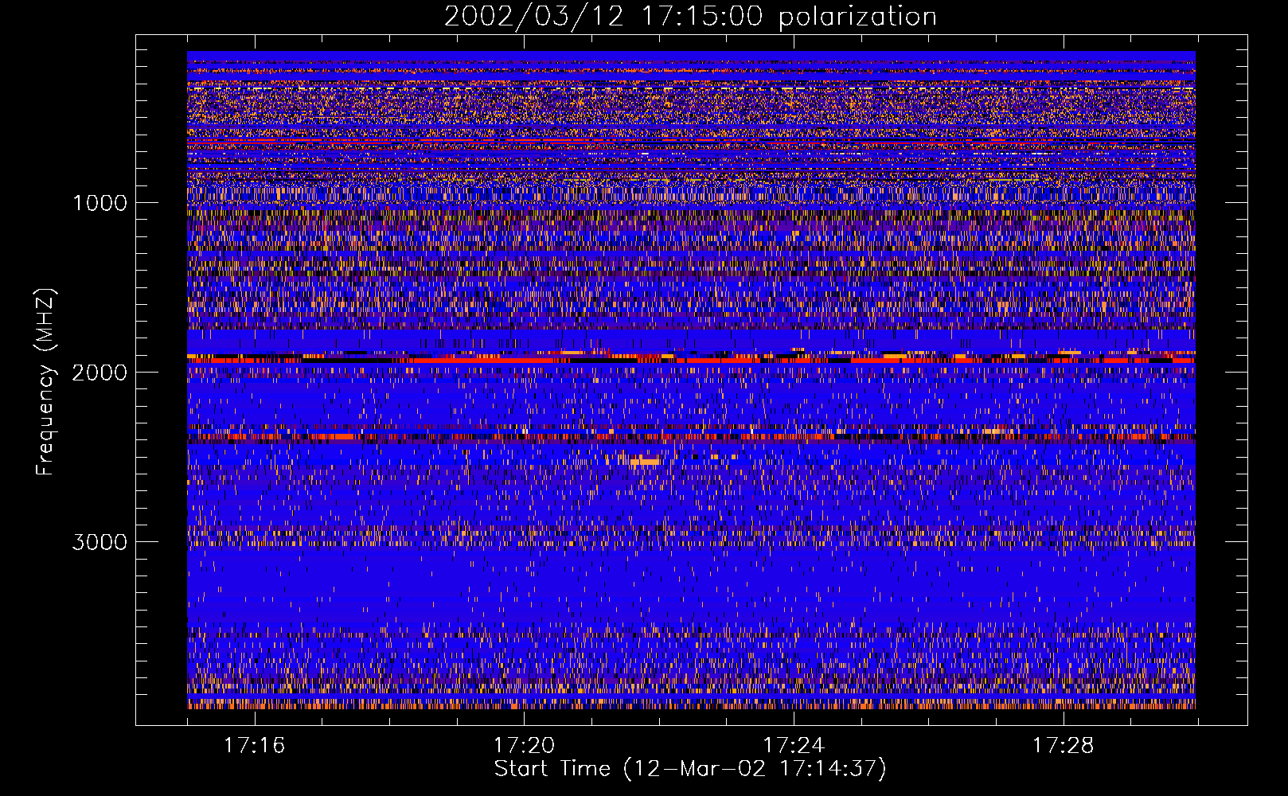Click the 2000 frequency tick label
Viewport: 1288px width, 796px height.
(x=100, y=373)
